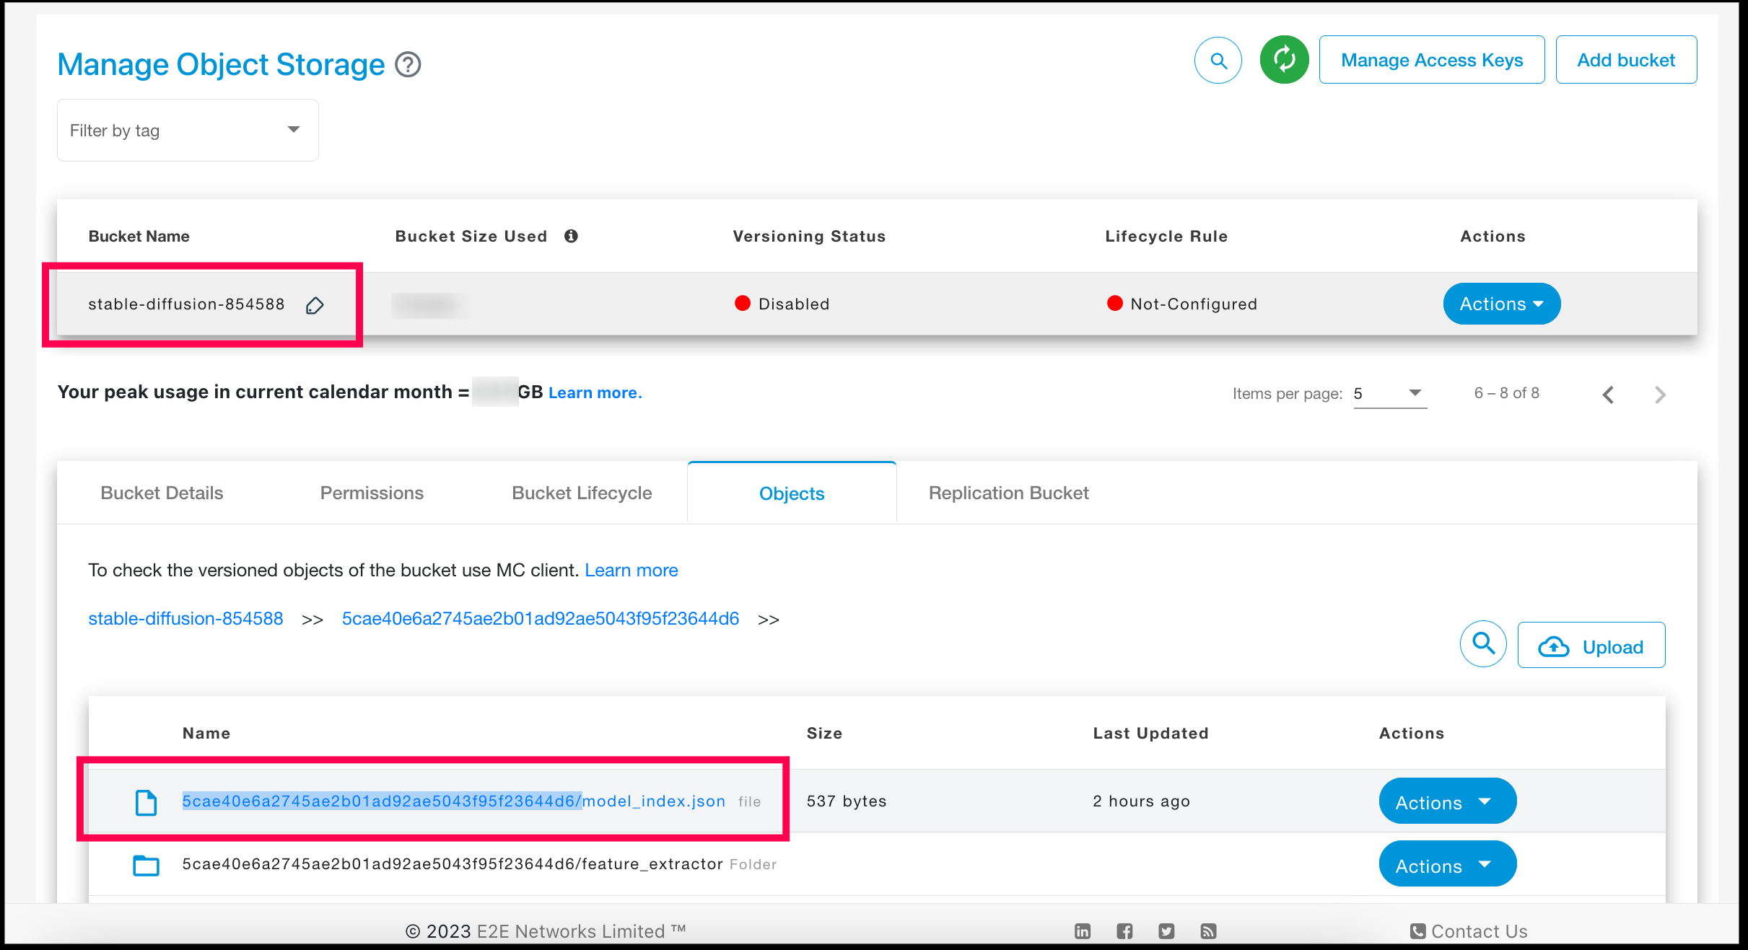Open Actions dropdown for feature_extractor folder

(x=1447, y=864)
